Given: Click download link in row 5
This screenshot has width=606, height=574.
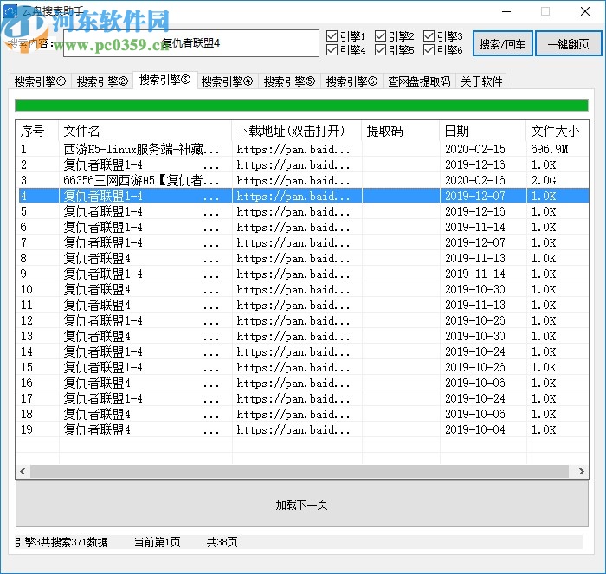Looking at the screenshot, I should point(293,211).
